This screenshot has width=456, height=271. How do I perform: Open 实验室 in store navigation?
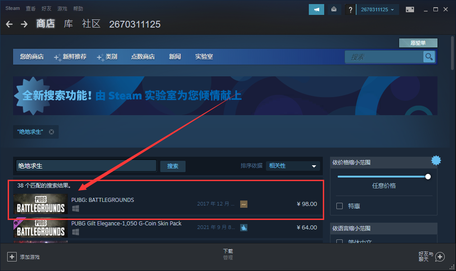click(204, 57)
